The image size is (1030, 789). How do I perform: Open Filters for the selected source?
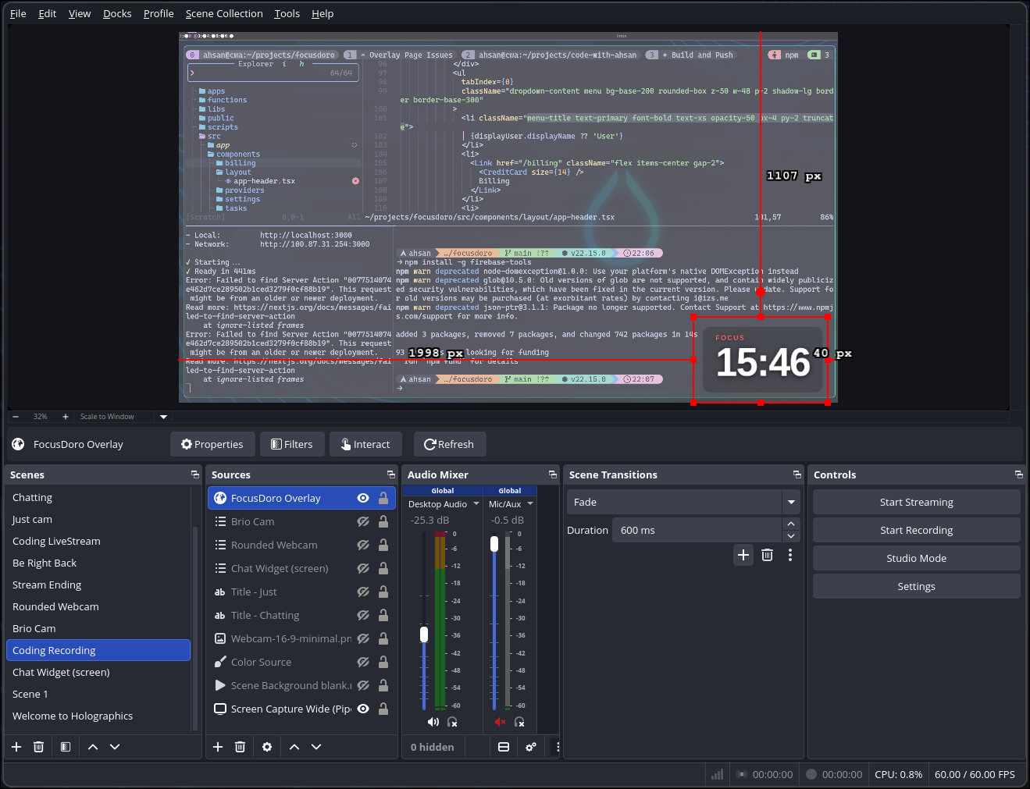[291, 444]
